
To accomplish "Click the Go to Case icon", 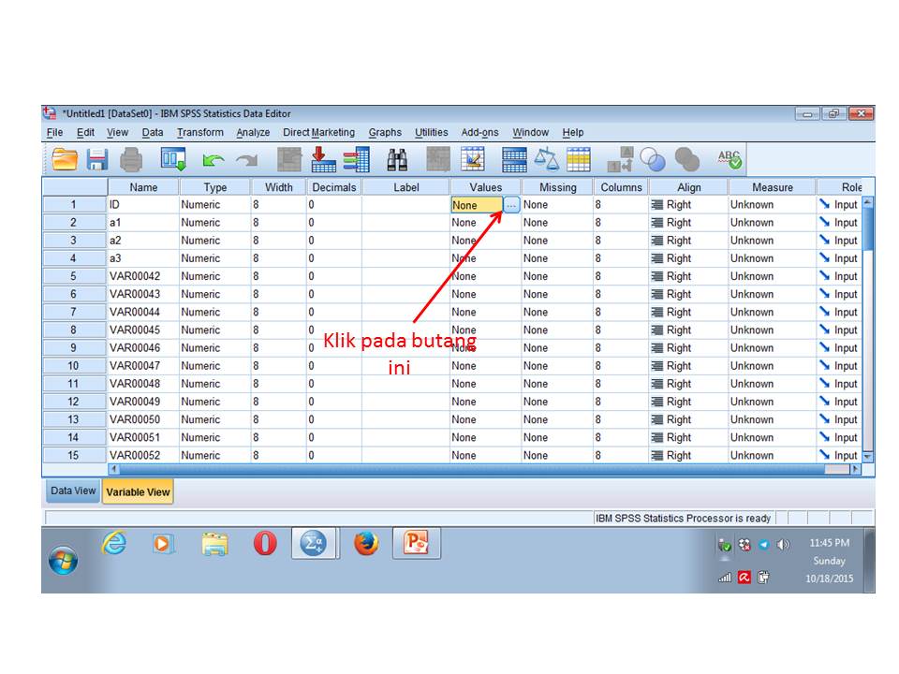I will tap(289, 159).
